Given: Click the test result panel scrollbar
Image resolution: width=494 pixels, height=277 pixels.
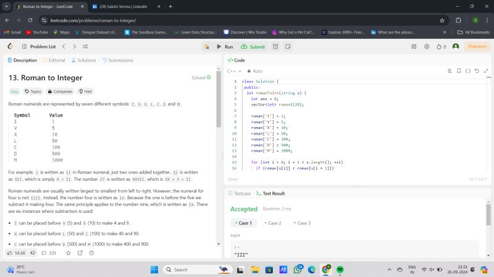Looking at the screenshot, I should click(x=488, y=214).
